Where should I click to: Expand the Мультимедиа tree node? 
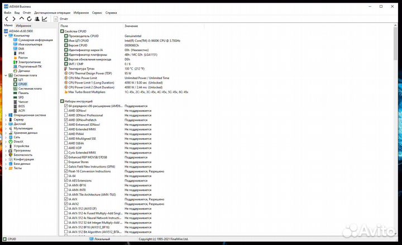(6, 129)
